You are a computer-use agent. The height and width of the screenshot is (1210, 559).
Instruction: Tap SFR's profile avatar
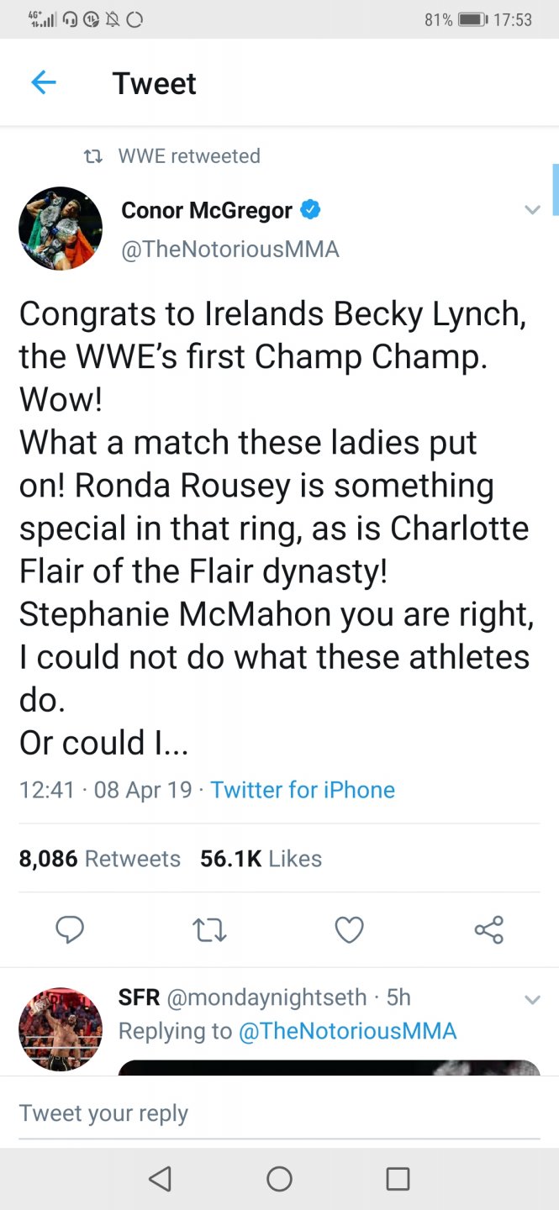(61, 1028)
